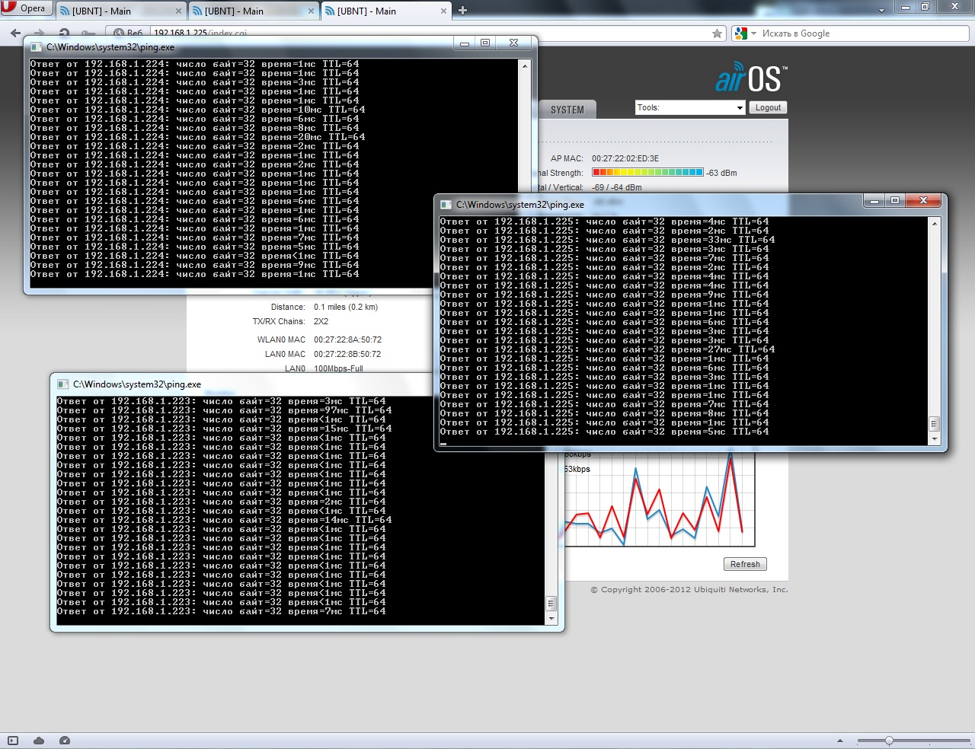Open the Opera main menu button
This screenshot has width=975, height=749.
coord(25,8)
